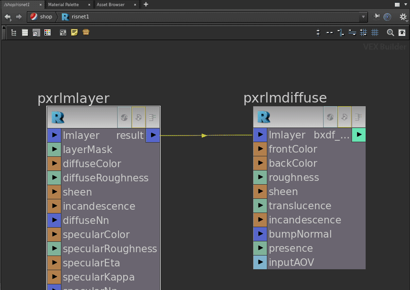Expand pxrlmdiffuse node's collapse-inputs icon
Screen dimensions: 410x290
359,117
